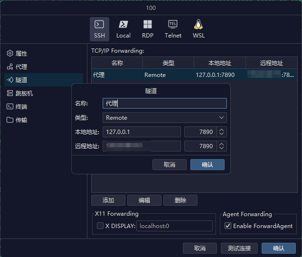
Task: Click the 本地地址 127.0.0.1 field
Action: coord(142,132)
